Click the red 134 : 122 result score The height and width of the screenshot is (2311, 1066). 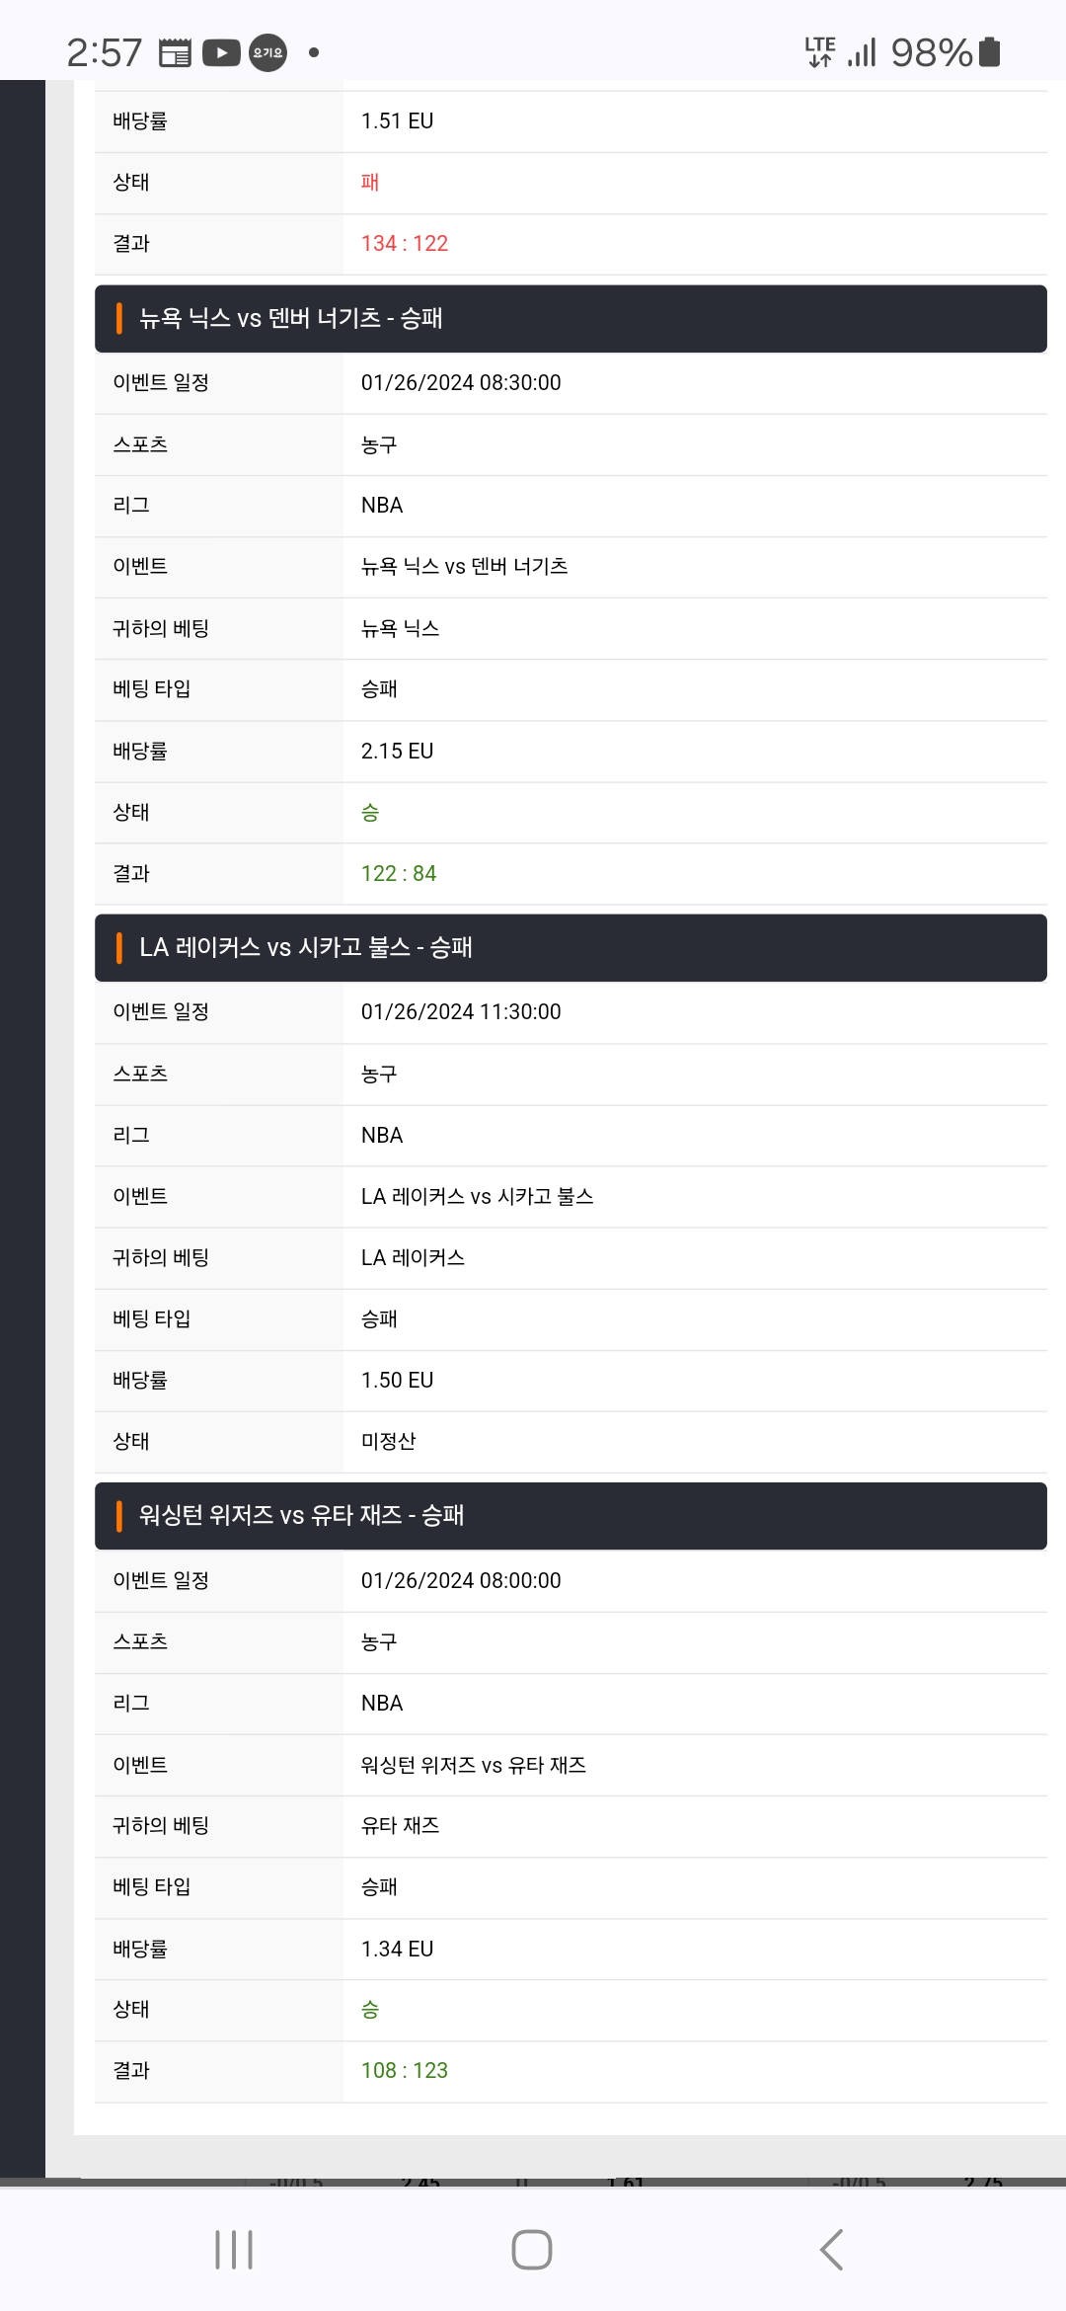[x=405, y=244]
